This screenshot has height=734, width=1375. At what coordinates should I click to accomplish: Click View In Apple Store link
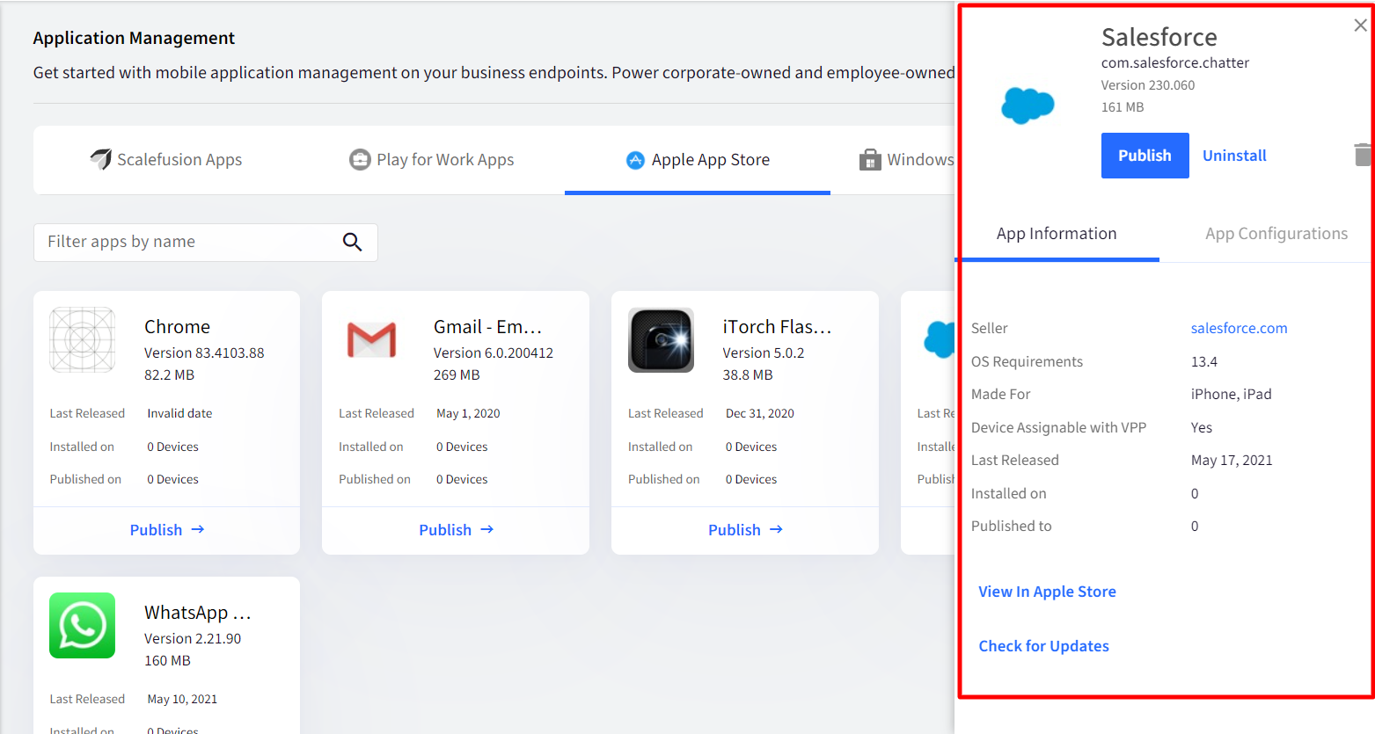(x=1047, y=592)
